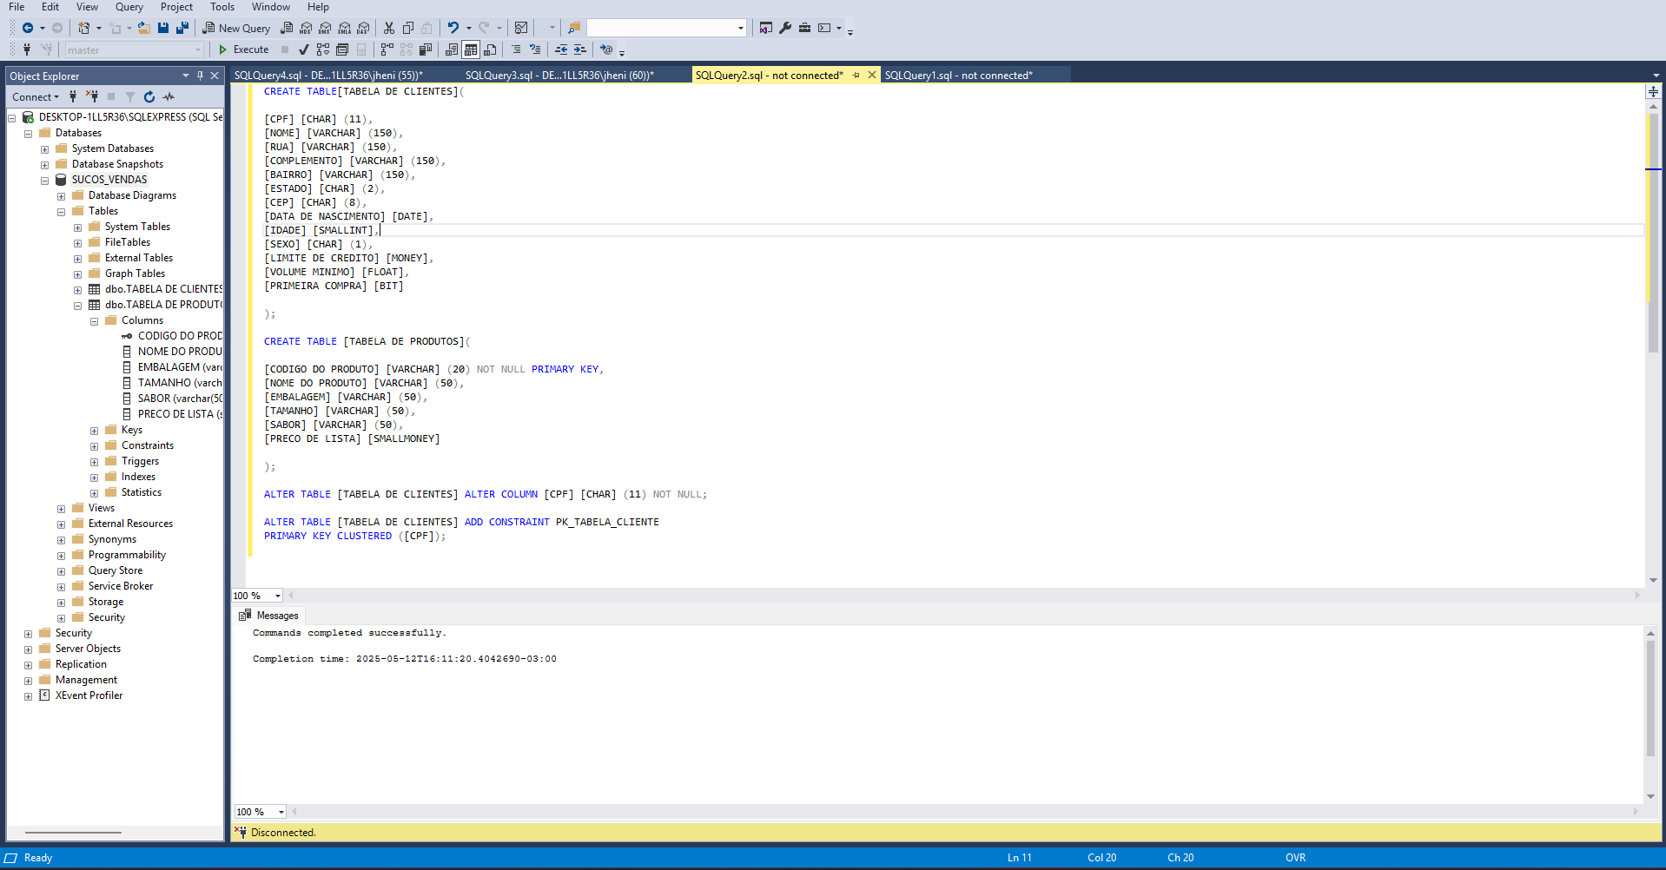Open the Object Explorer window position menu
Screen dimensions: 1666x870
click(x=185, y=76)
